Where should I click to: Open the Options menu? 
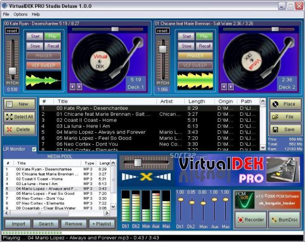click(21, 14)
